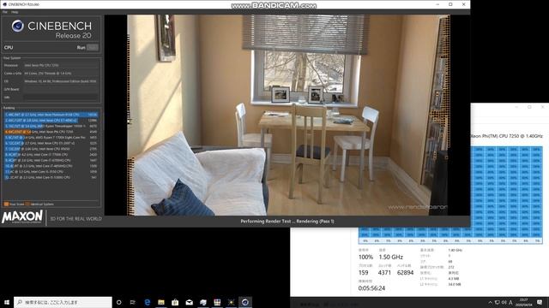
Task: Select ranking row AMD Ryzen 7 1700X Eight-Core
Action: click(51, 138)
